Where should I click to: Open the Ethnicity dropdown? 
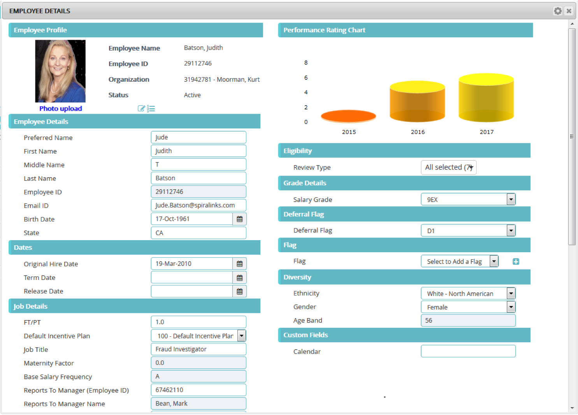pyautogui.click(x=511, y=293)
